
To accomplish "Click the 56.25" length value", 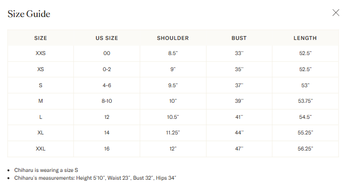I will click(305, 149).
